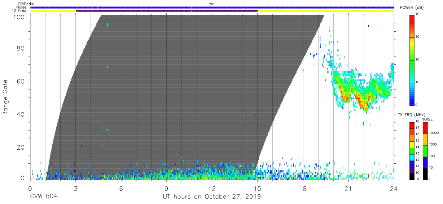Click the 80 tick on Range Gate axis
The image size is (443, 204).
[x=21, y=48]
